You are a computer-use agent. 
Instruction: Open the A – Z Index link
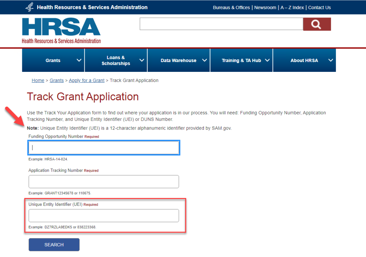[x=292, y=7]
